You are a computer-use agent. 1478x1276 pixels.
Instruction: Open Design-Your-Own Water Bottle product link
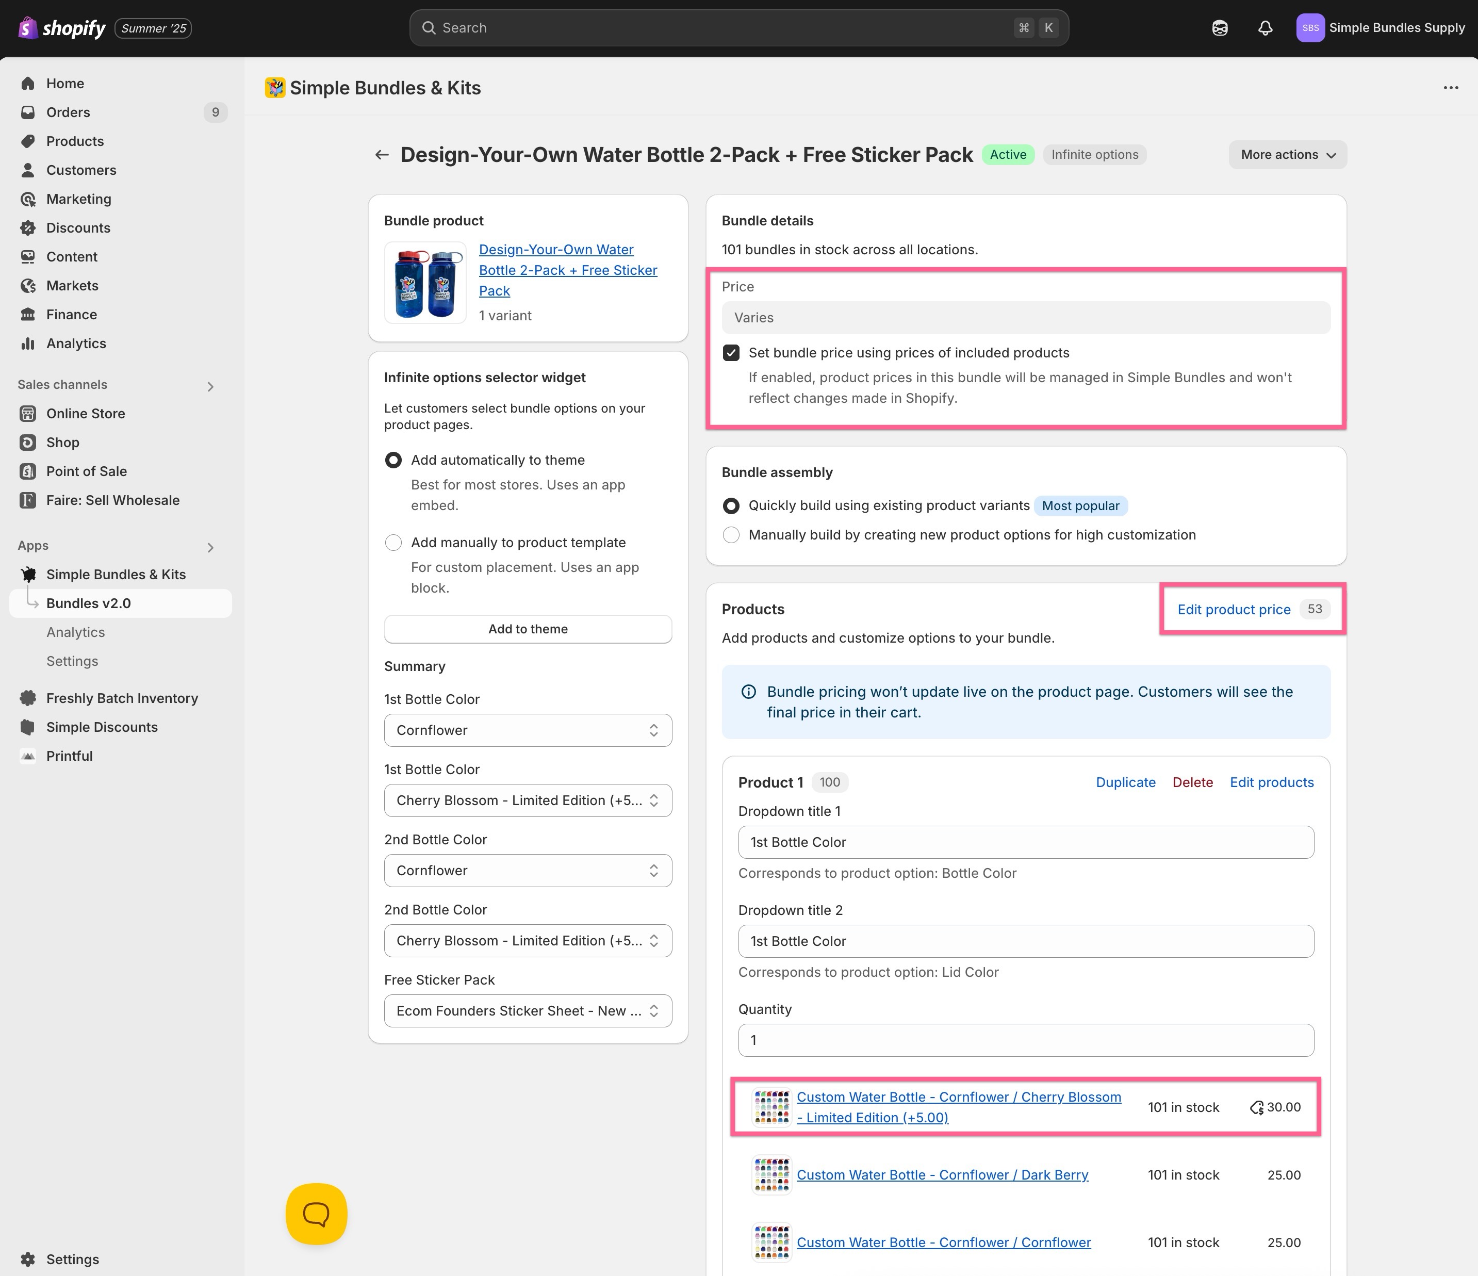(568, 270)
